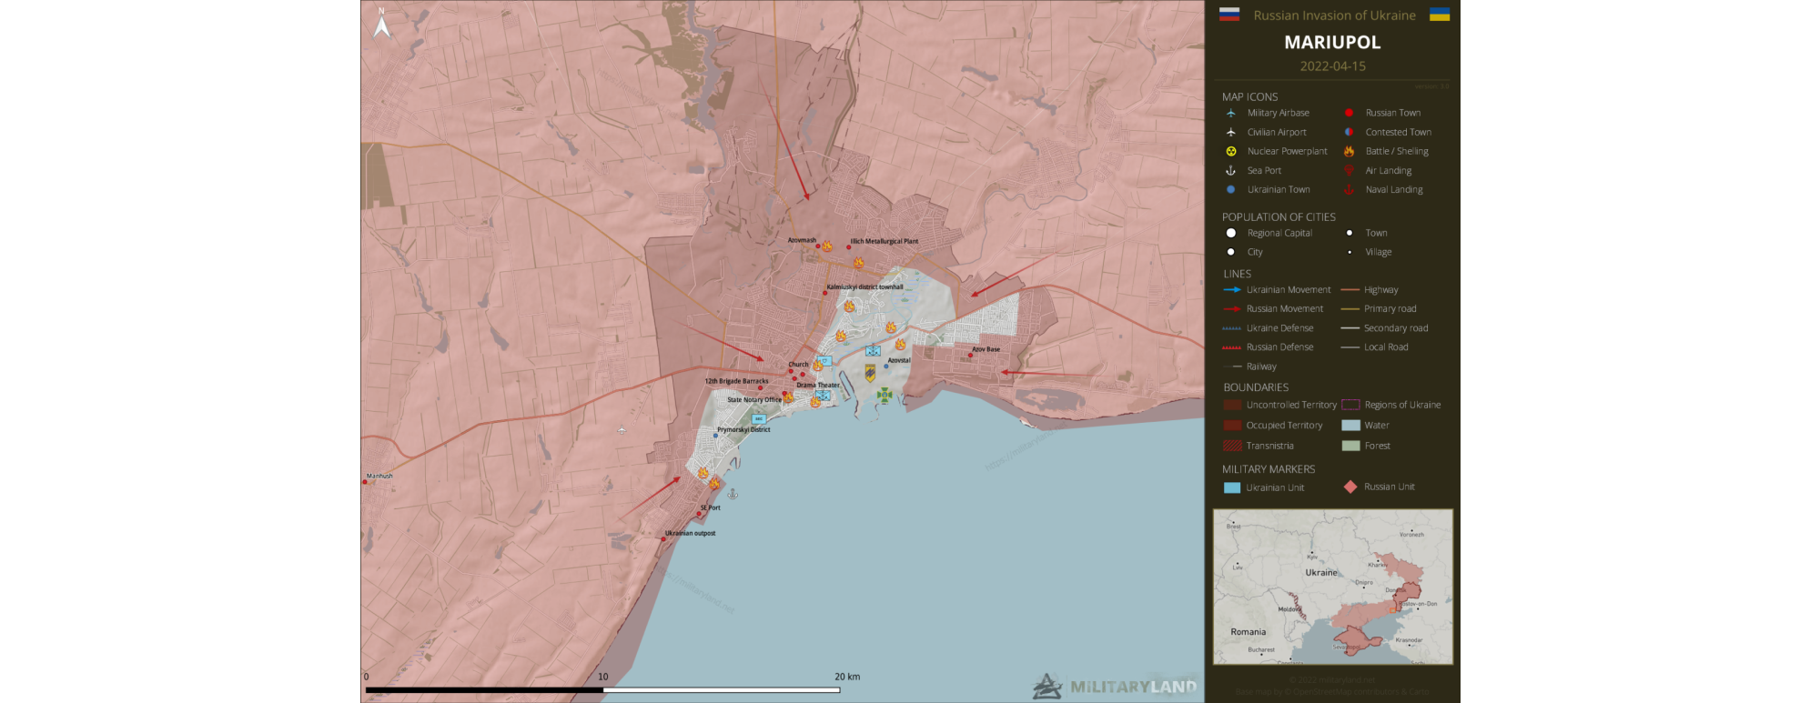Screen dimensions: 1820x703
Task: Click the red dot at Azov Base
Action: click(x=970, y=356)
